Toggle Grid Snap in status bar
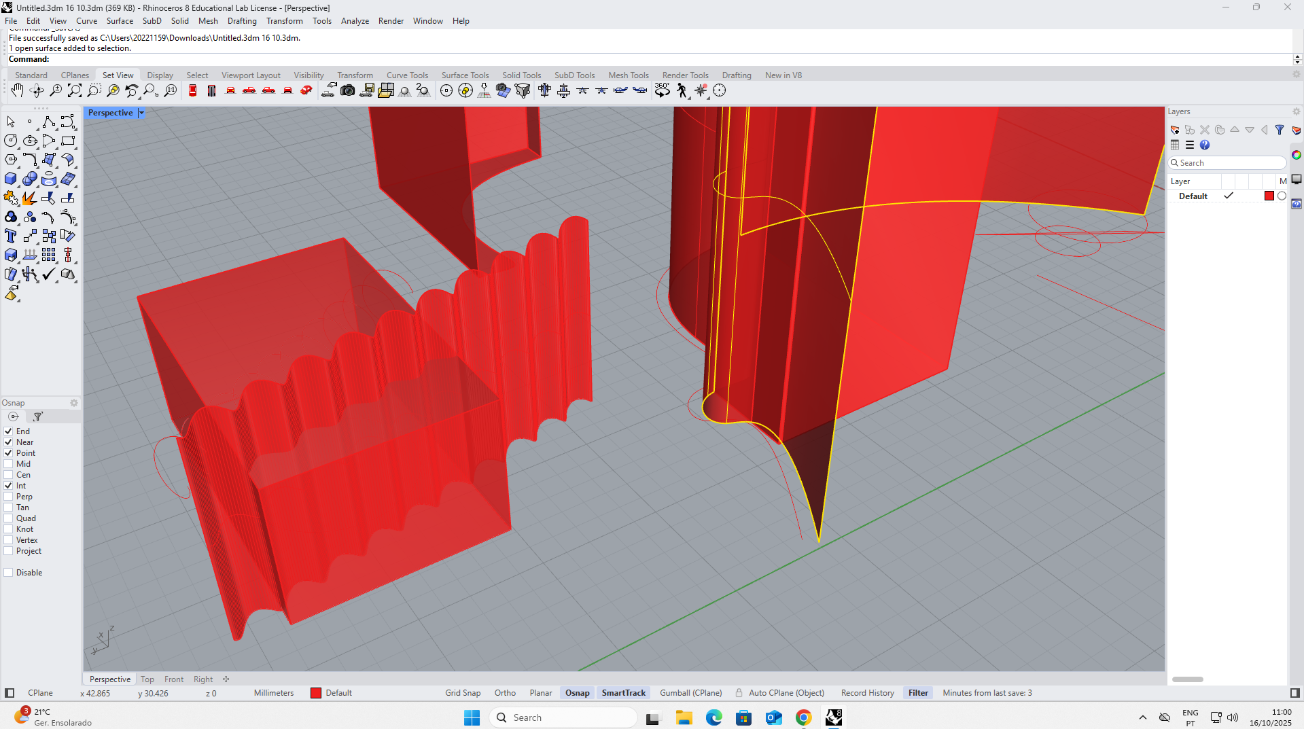Viewport: 1304px width, 729px height. tap(463, 693)
